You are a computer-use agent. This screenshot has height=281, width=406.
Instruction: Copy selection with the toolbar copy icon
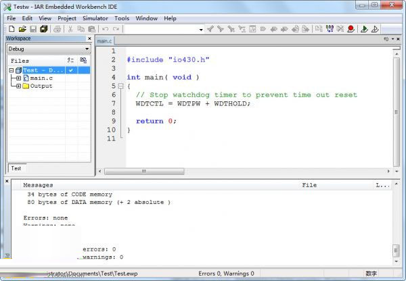tap(81, 29)
